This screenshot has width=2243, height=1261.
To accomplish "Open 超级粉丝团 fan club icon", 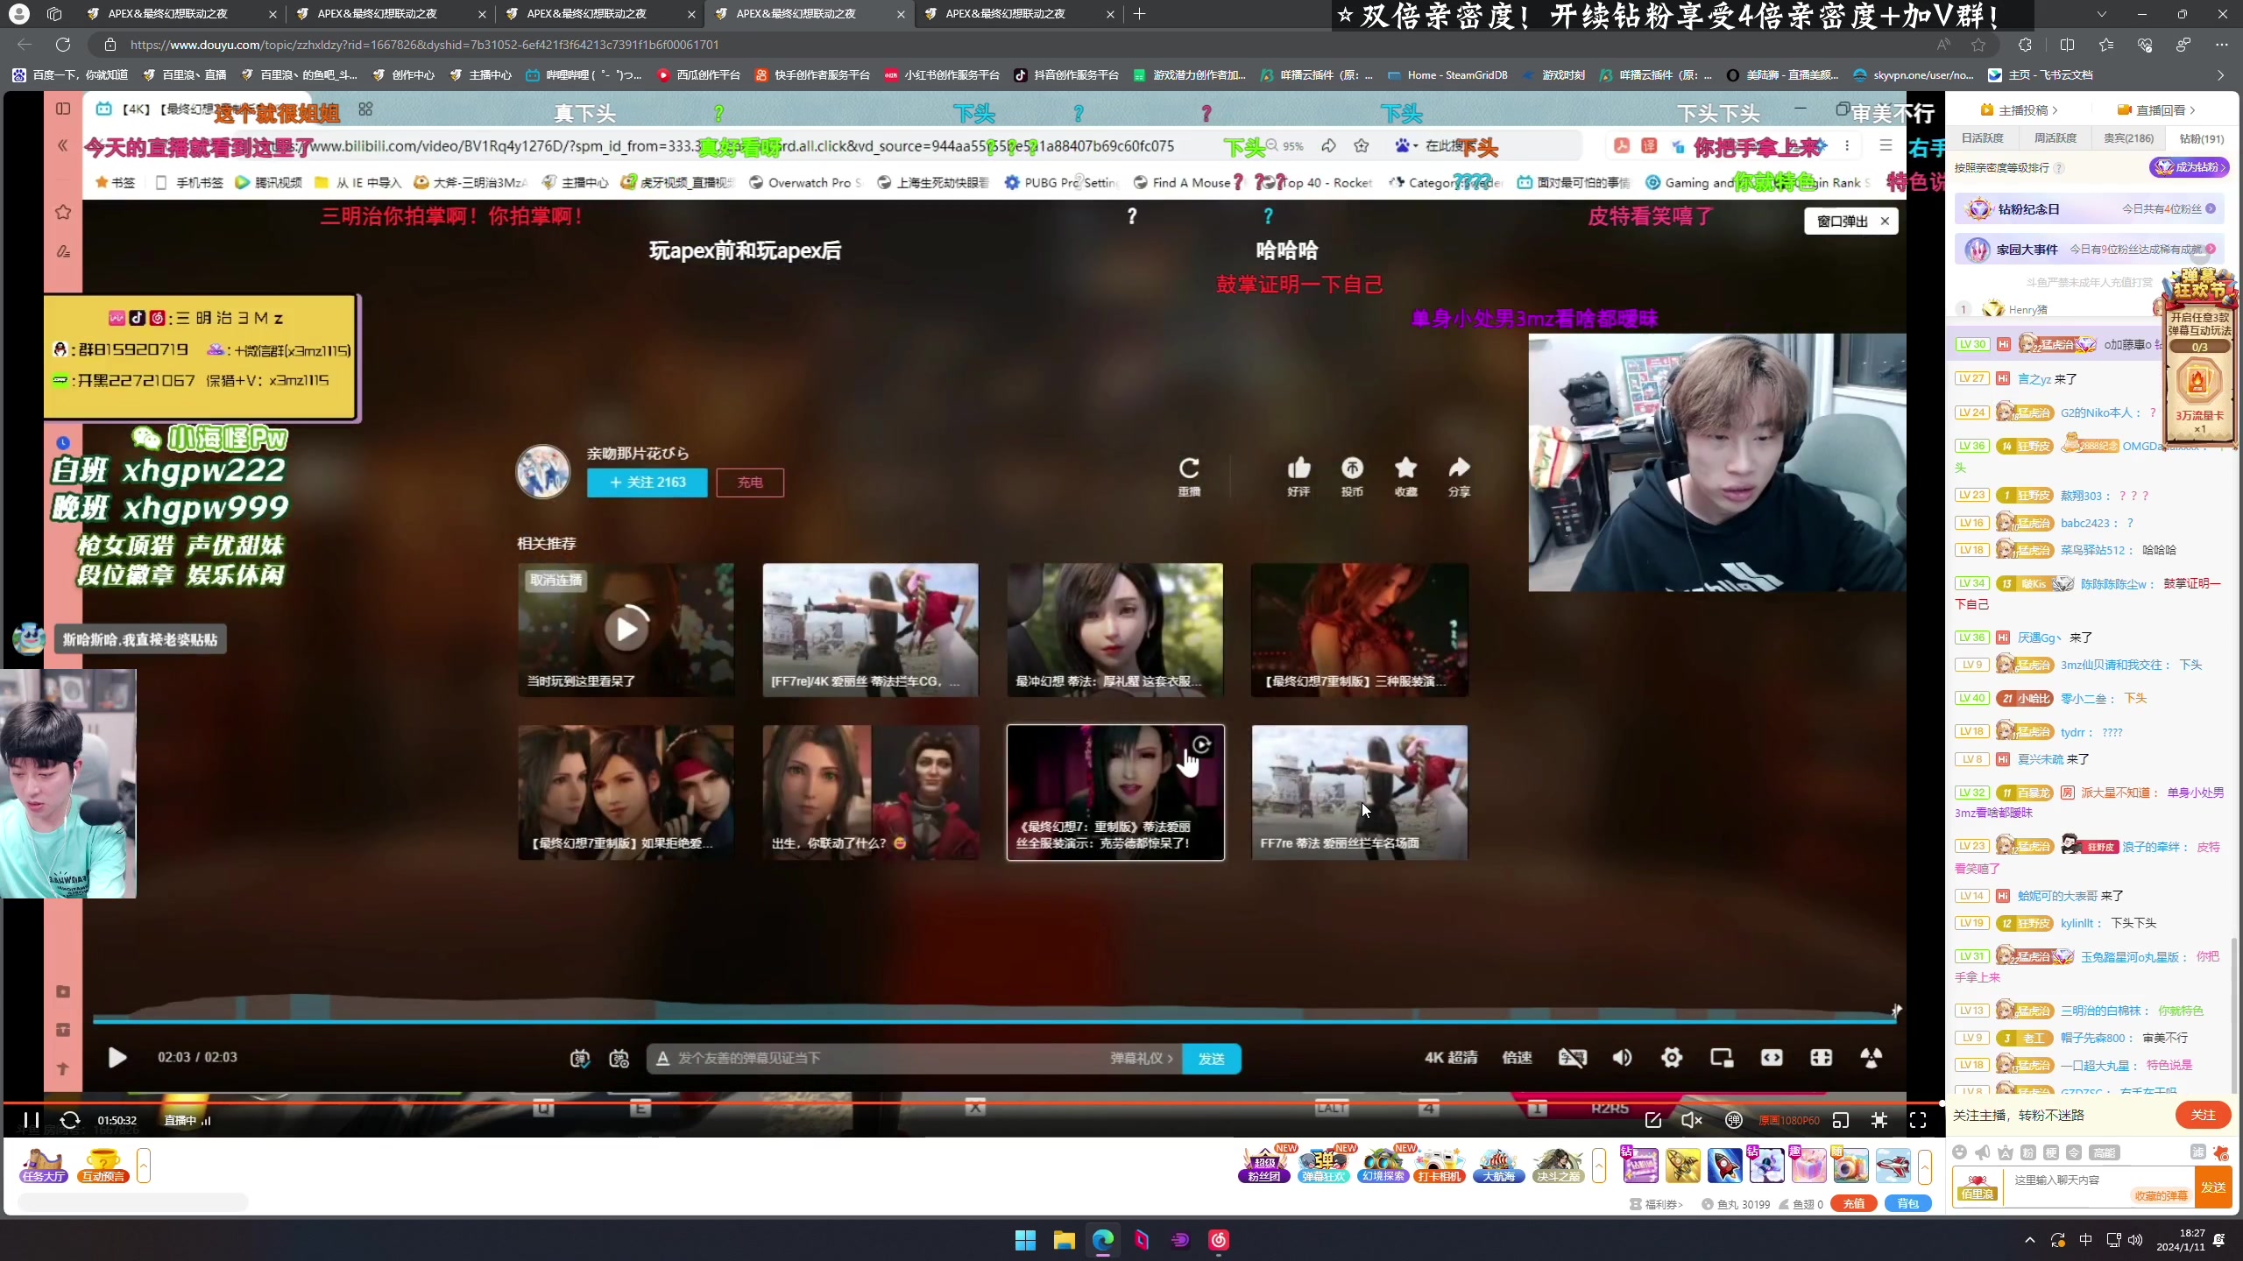I will click(x=1263, y=1166).
